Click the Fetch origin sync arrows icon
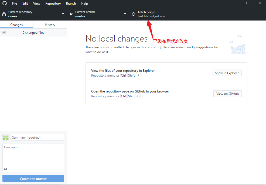 (134, 14)
